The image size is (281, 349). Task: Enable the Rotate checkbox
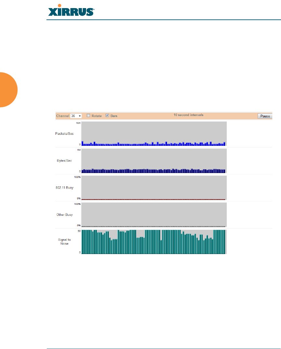88,115
